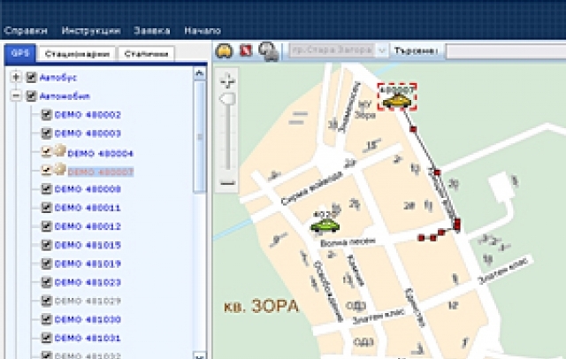Click the map zoom slider handle
This screenshot has width=566, height=359.
pos(228,101)
